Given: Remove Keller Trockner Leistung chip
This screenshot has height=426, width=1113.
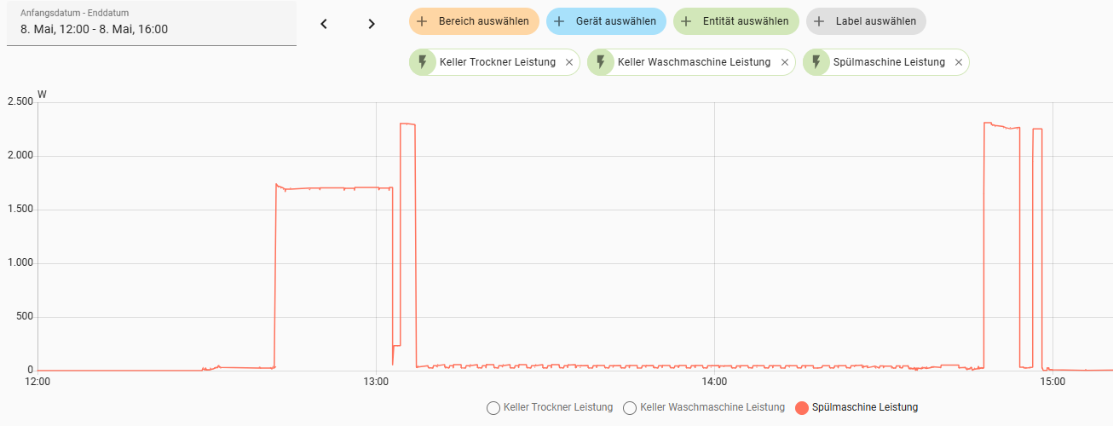Looking at the screenshot, I should (569, 62).
